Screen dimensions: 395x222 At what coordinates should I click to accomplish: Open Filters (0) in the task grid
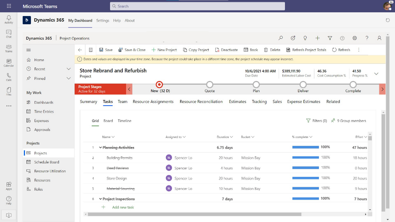(x=317, y=121)
